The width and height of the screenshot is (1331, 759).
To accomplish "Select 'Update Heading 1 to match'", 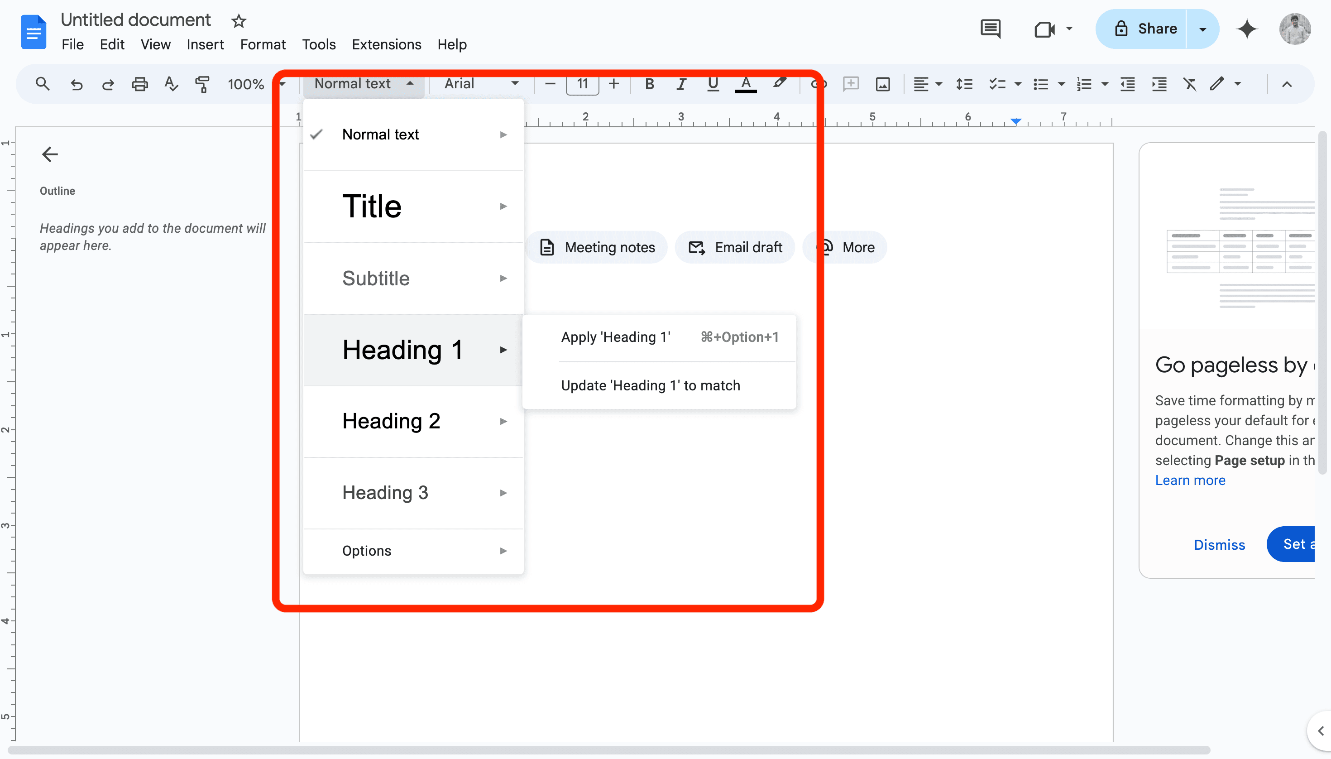I will pos(651,384).
